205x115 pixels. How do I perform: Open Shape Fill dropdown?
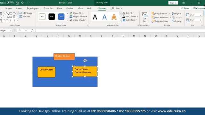click(76, 13)
